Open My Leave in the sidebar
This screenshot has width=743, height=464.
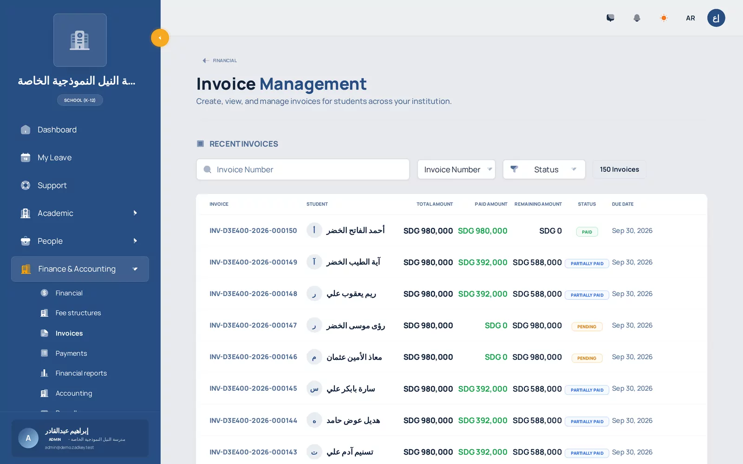[x=80, y=158]
